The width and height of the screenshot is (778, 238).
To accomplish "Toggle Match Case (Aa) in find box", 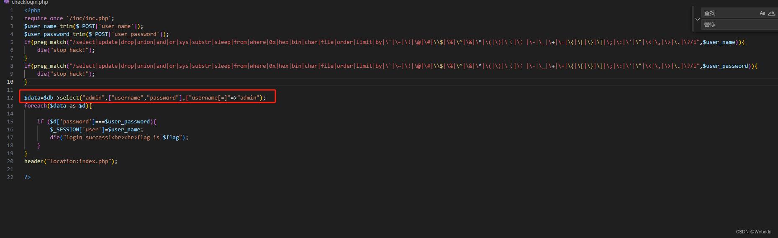I will (763, 13).
